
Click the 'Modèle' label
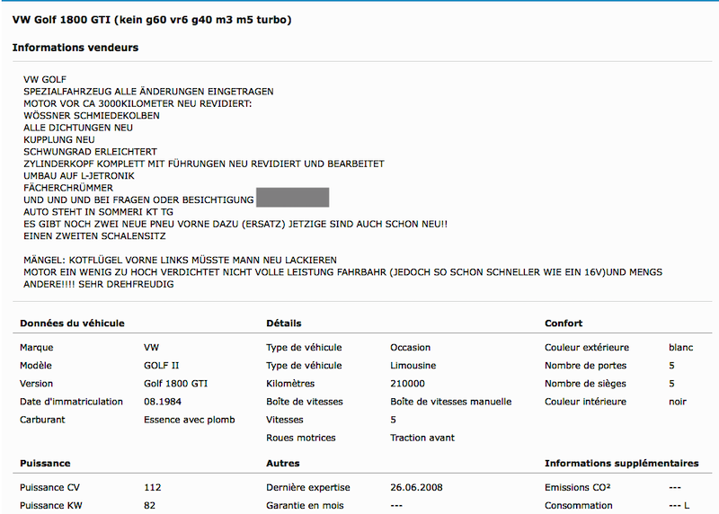click(36, 366)
